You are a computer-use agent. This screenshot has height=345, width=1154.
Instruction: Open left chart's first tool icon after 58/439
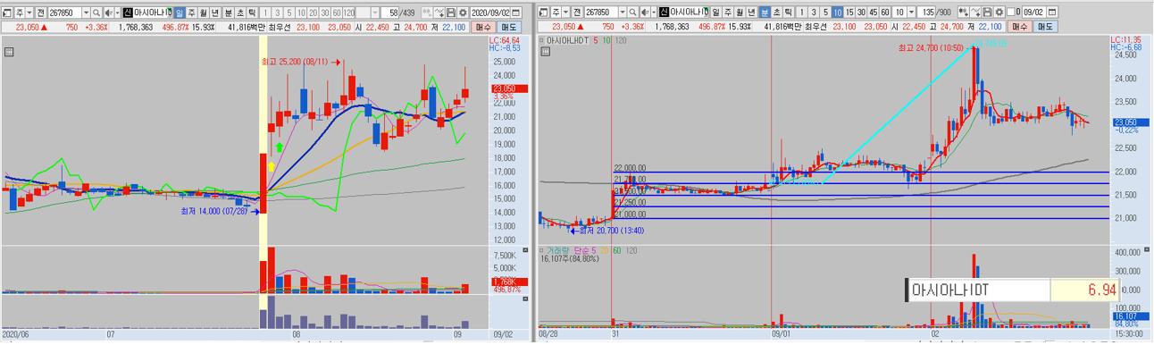click(x=428, y=13)
